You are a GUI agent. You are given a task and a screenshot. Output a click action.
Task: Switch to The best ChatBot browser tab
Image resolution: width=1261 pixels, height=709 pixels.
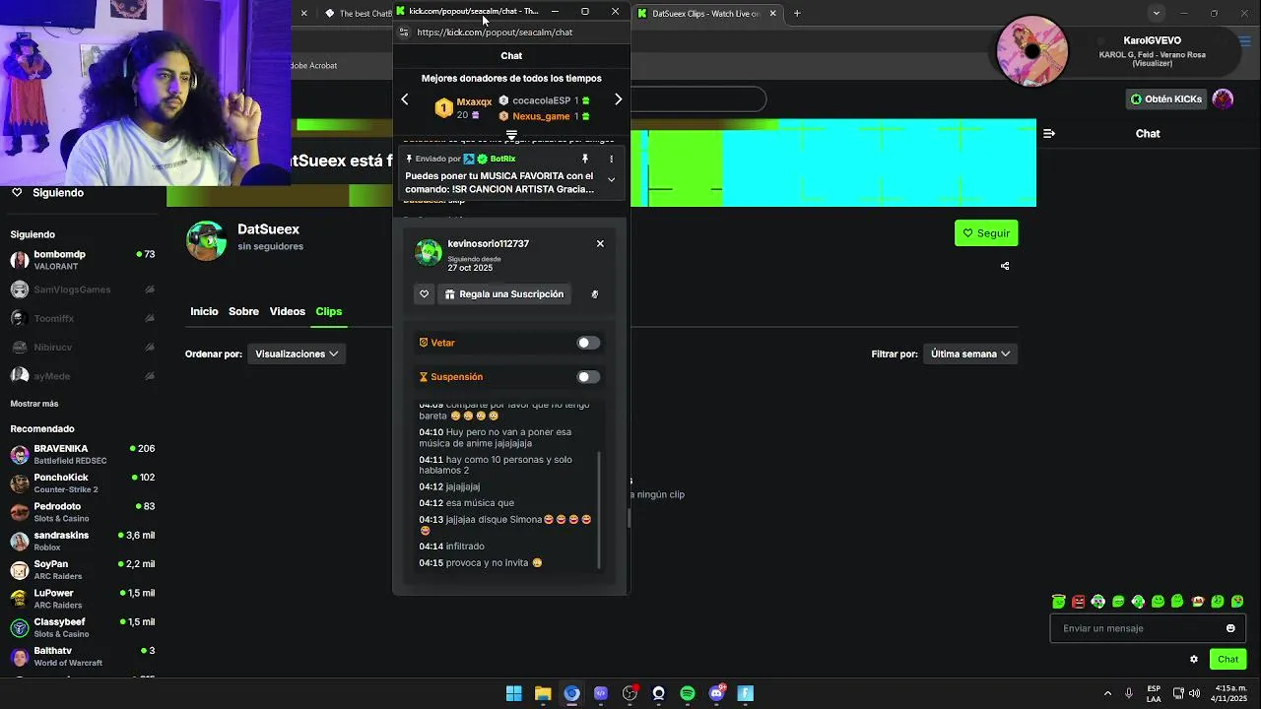pos(360,14)
